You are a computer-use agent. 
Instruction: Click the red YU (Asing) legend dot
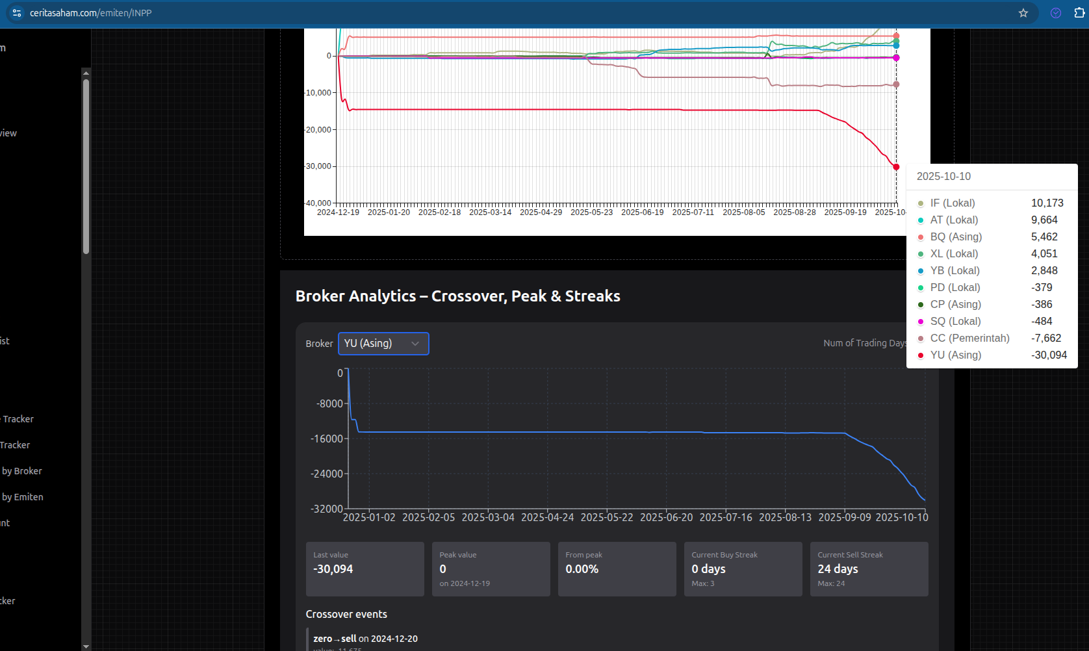click(x=921, y=355)
